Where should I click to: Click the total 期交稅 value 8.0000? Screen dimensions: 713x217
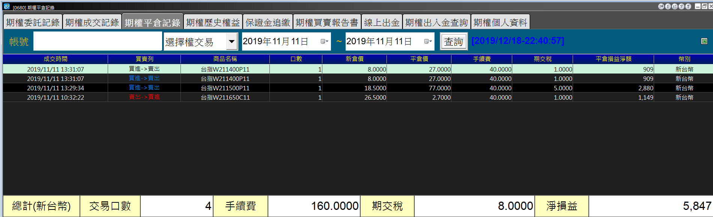(515, 206)
